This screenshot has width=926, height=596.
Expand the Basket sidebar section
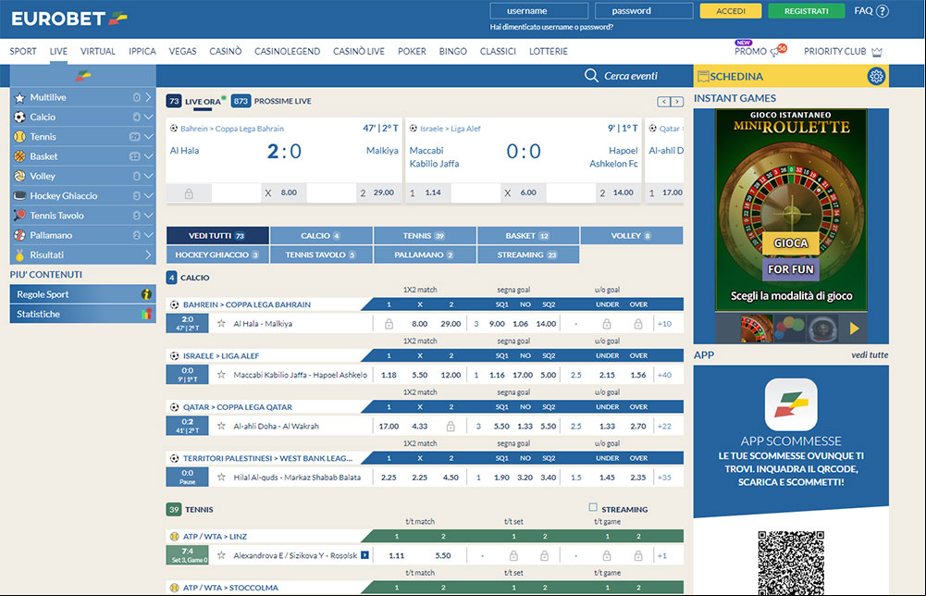click(148, 156)
